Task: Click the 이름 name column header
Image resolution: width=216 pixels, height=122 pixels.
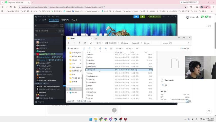Action: pos(88,52)
